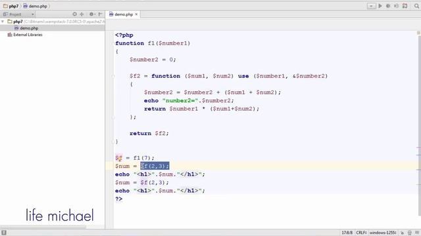421x236 pixels.
Task: Click 'return $number1 * ($num1+$num2);' line
Action: click(201, 109)
